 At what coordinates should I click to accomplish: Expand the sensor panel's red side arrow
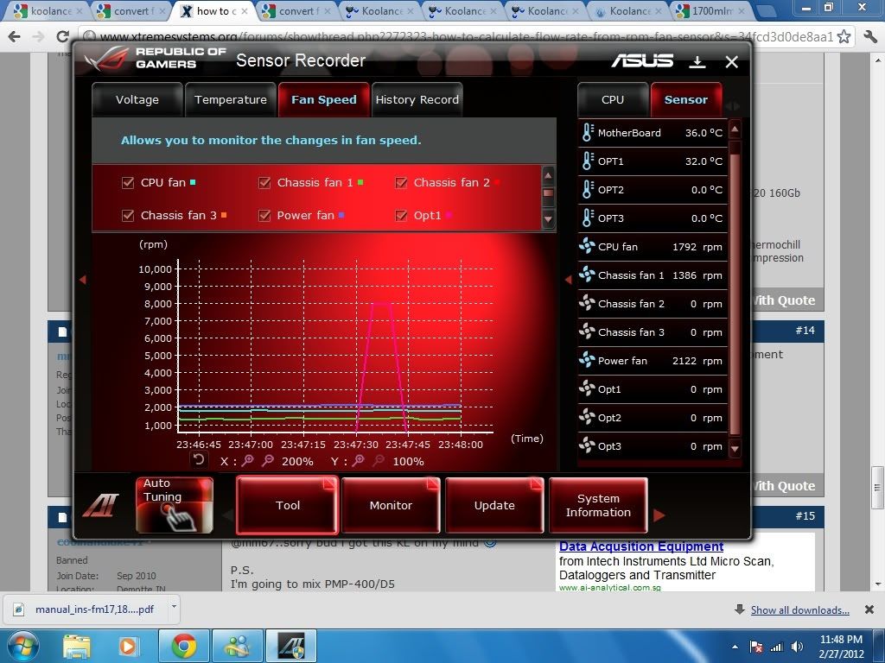click(x=568, y=280)
